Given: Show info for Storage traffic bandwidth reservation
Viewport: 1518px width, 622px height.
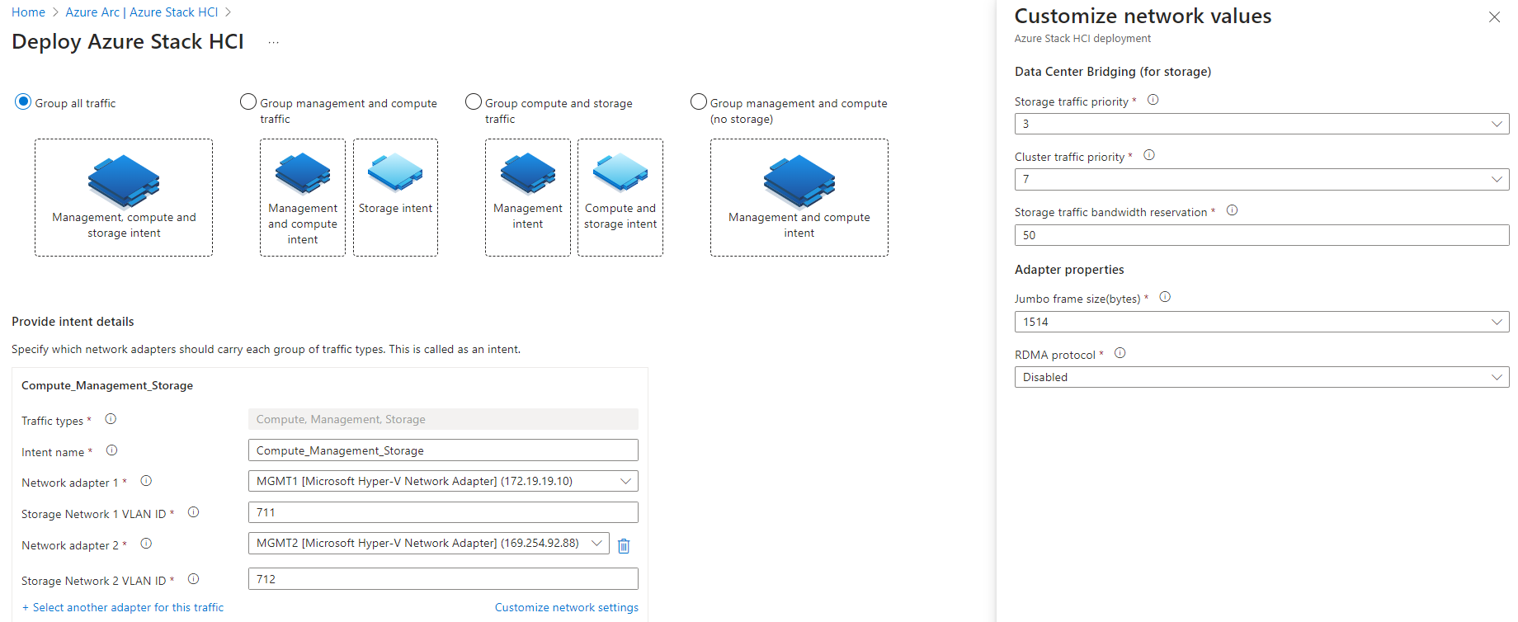Looking at the screenshot, I should (1233, 210).
